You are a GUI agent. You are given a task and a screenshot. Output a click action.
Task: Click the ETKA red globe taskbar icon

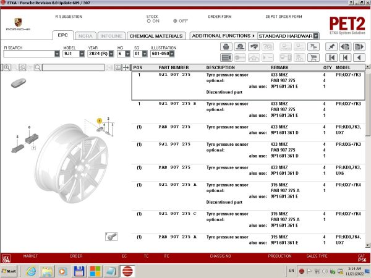pyautogui.click(x=127, y=271)
